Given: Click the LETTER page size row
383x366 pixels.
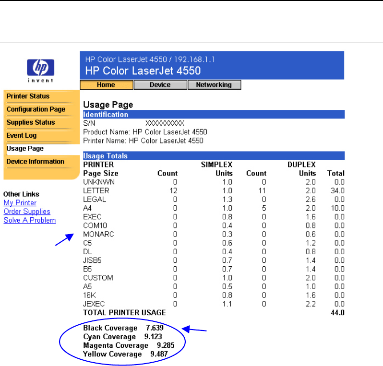Looking at the screenshot, I should click(214, 191).
